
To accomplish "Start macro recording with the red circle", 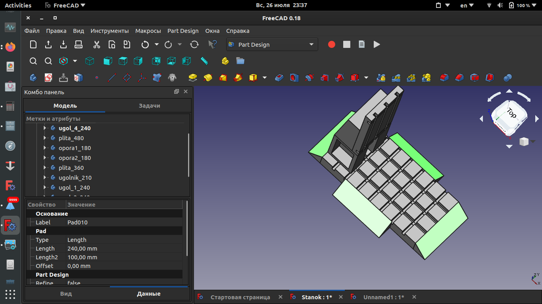I will [332, 45].
